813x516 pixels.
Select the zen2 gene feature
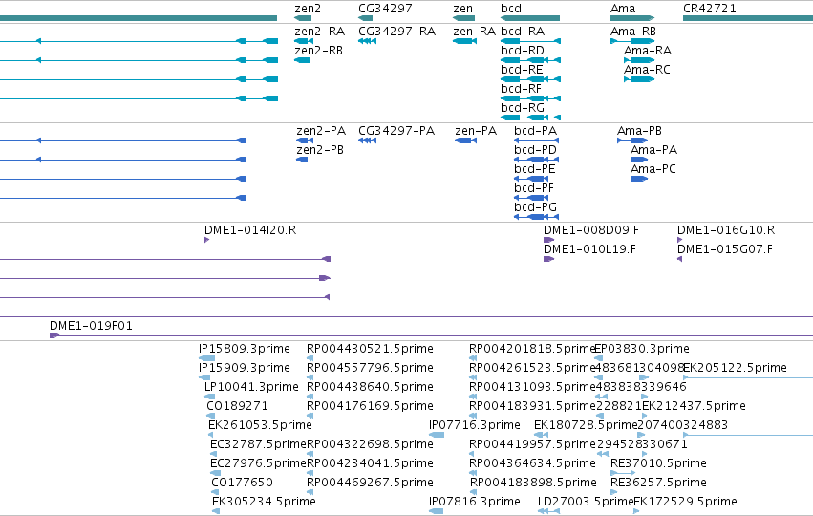[303, 18]
